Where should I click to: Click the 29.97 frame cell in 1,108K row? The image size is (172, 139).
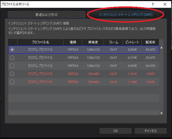(113, 82)
